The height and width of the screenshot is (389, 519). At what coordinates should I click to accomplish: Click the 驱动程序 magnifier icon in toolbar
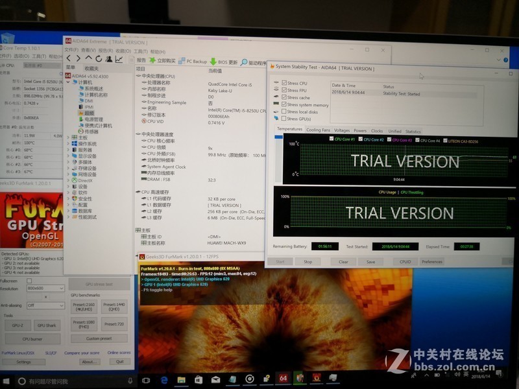[x=244, y=62]
